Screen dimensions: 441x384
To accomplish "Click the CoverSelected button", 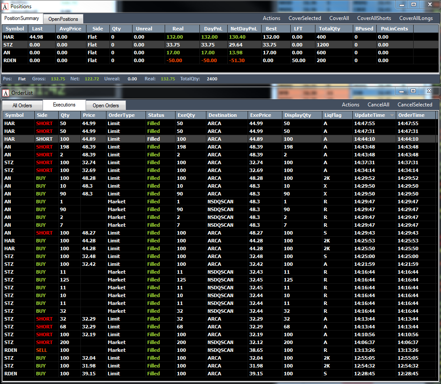I will pos(305,18).
